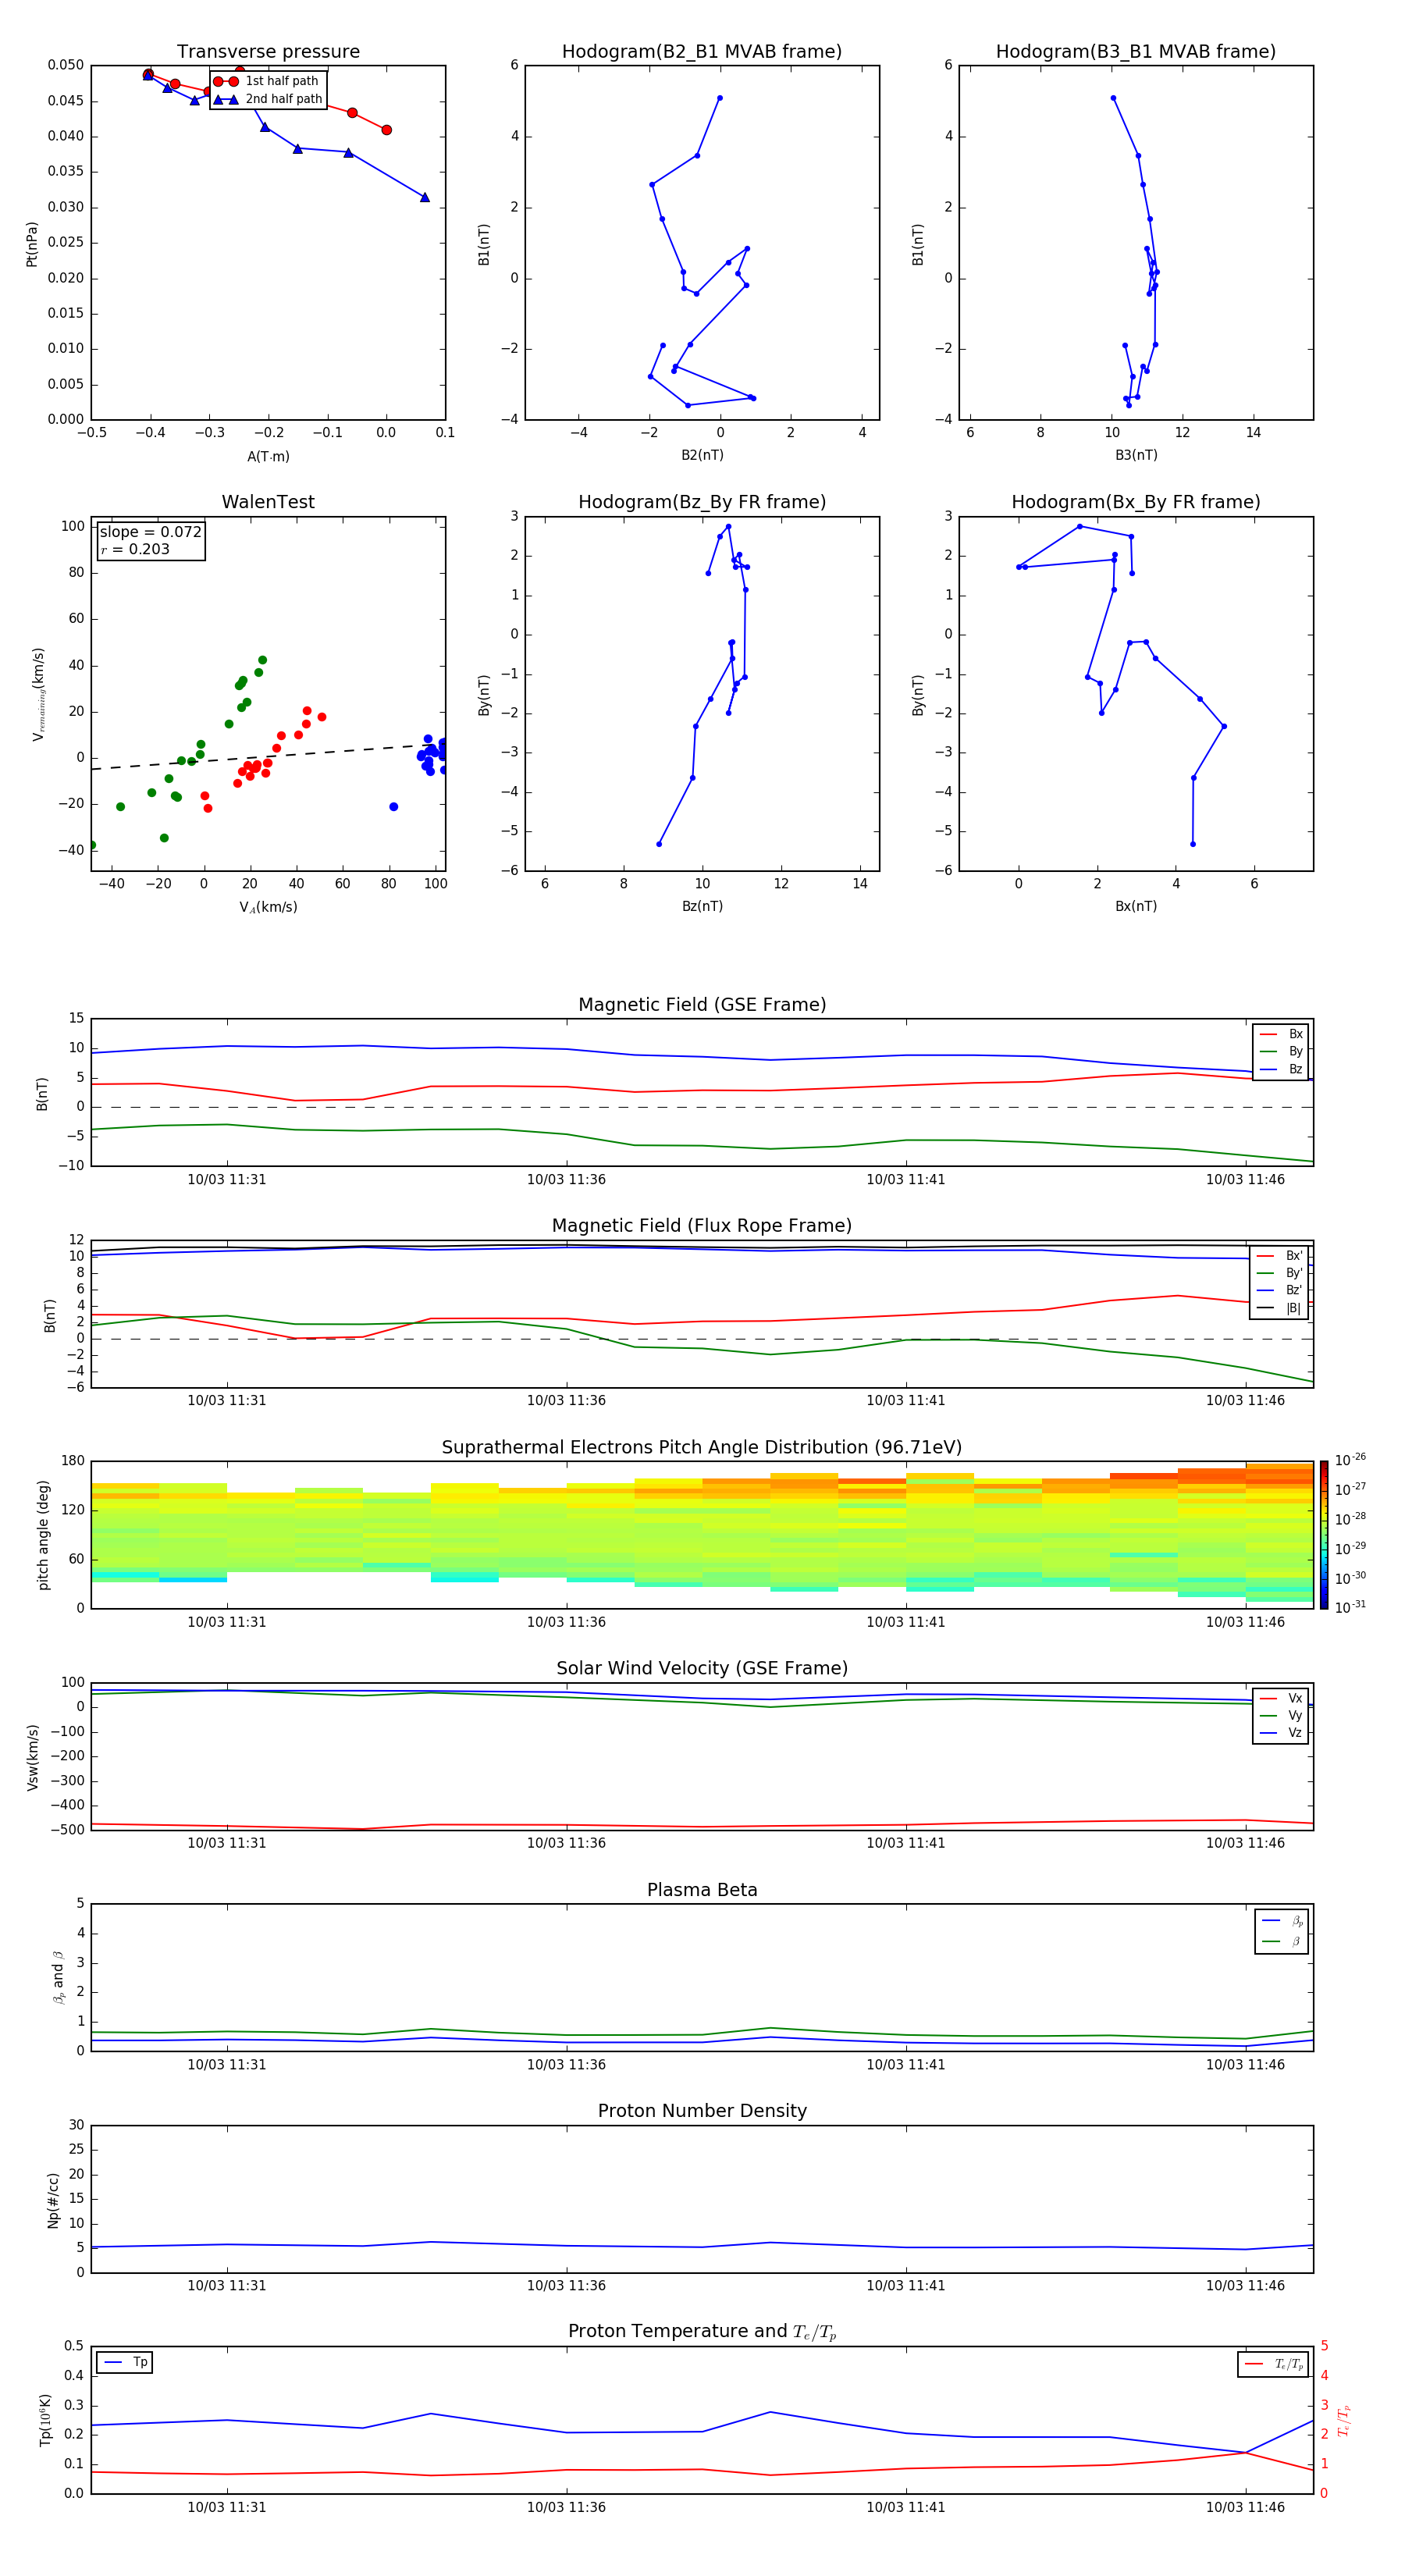Select the |B| legend entry

pyautogui.click(x=1279, y=1309)
